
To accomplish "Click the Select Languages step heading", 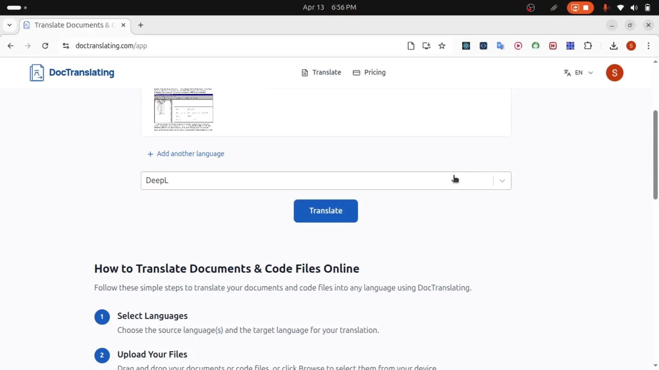I will click(x=152, y=316).
